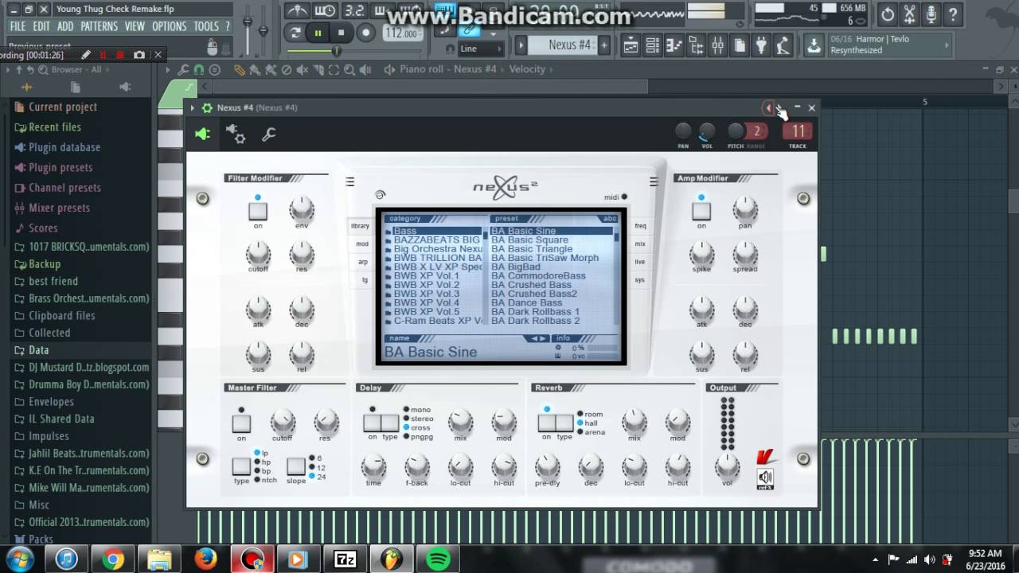Click the record button in transport
This screenshot has height=573, width=1019.
point(366,33)
